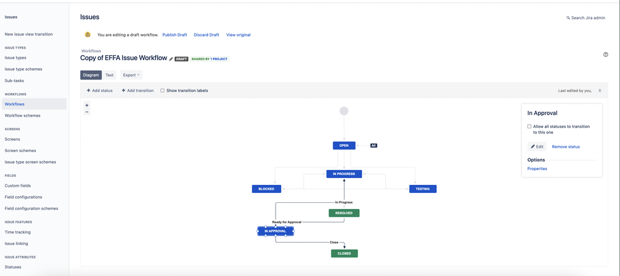Screen dimensions: 620x276
Task: Open New issue view transition
Action: point(29,34)
